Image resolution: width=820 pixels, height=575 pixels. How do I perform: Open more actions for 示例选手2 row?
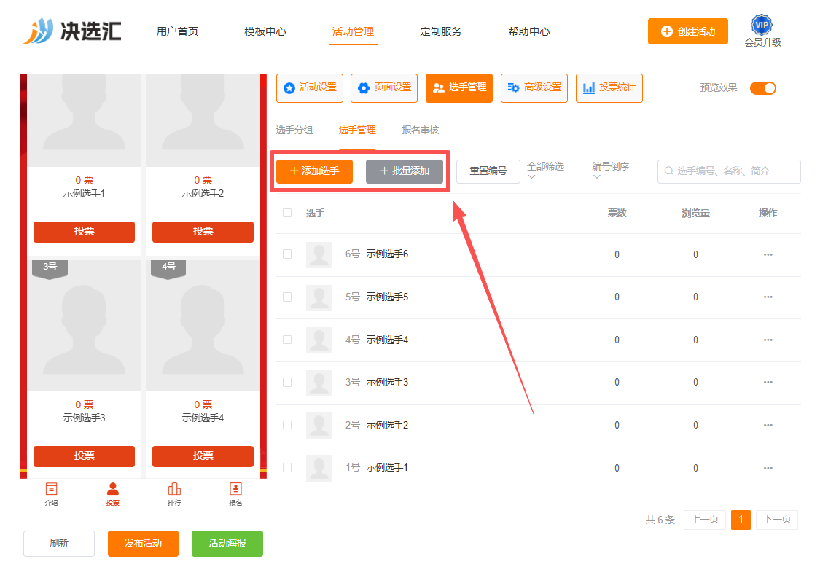[768, 425]
